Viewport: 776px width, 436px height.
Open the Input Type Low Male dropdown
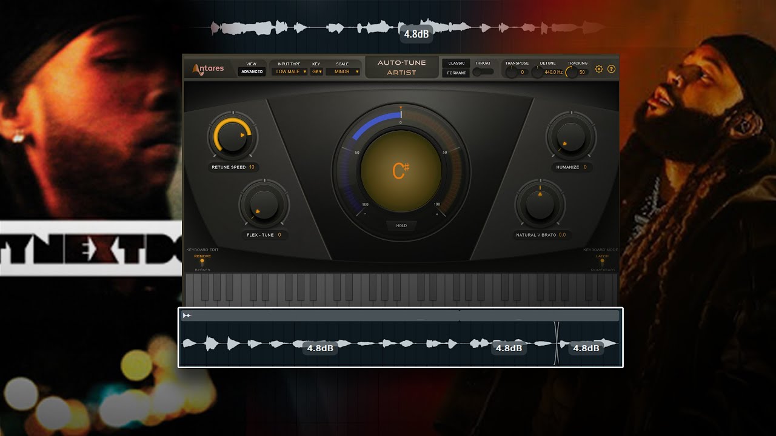point(290,71)
